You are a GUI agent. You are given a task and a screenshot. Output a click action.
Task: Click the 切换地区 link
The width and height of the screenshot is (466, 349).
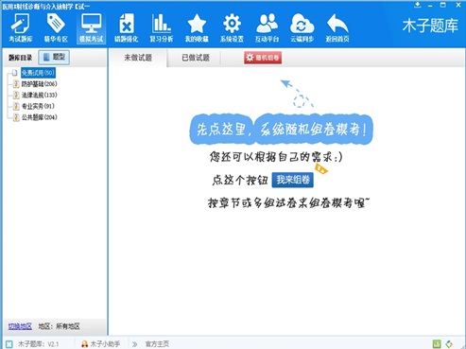point(20,326)
